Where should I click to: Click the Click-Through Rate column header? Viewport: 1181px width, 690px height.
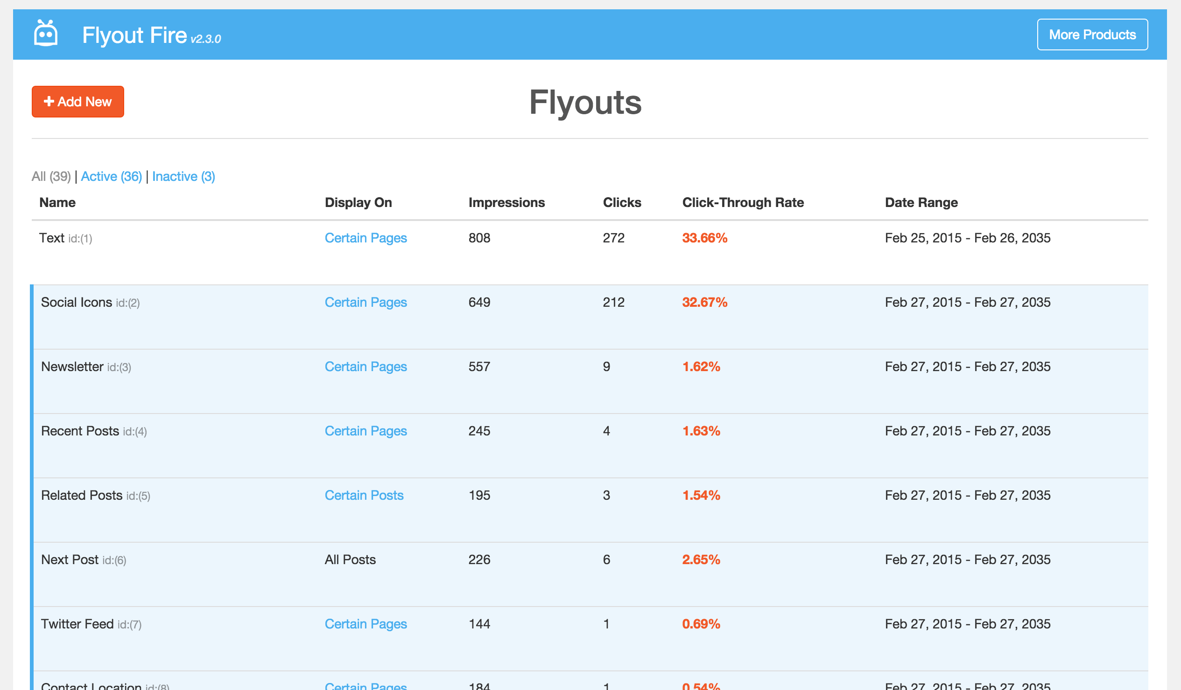click(x=742, y=202)
